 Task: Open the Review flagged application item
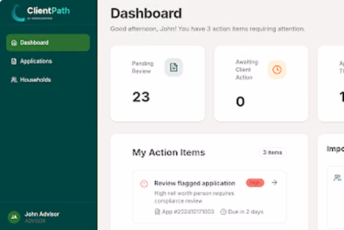(209, 196)
